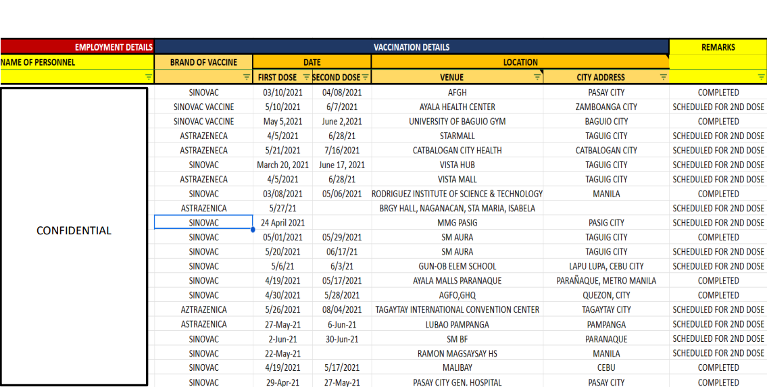Click first dose date May 5,2021
The height and width of the screenshot is (387, 767).
(282, 121)
